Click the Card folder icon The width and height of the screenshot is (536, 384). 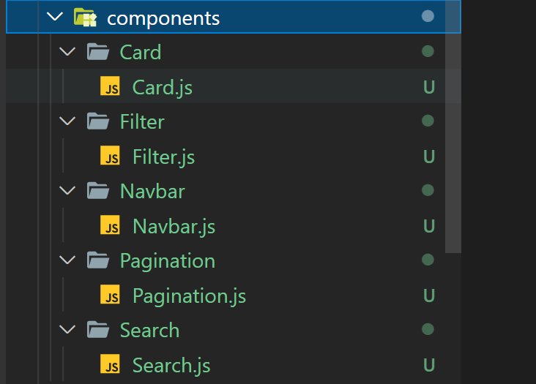98,52
